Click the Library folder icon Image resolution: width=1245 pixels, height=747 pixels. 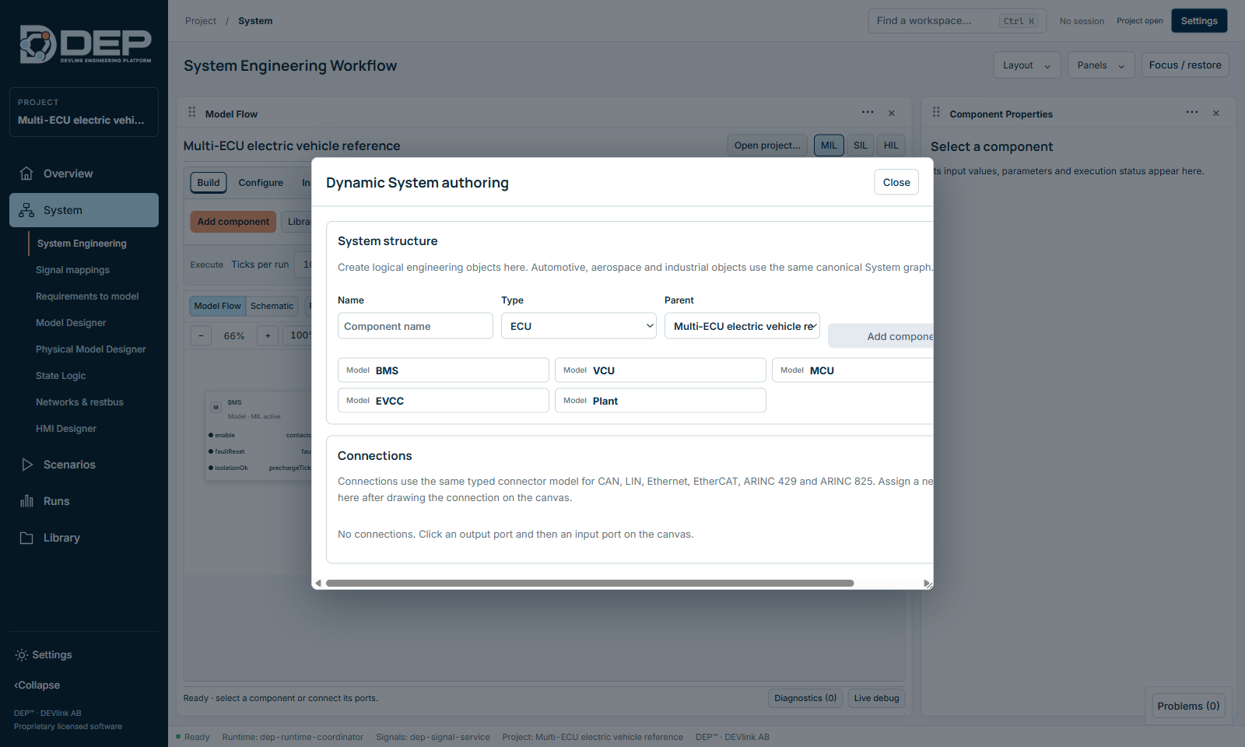(x=26, y=538)
